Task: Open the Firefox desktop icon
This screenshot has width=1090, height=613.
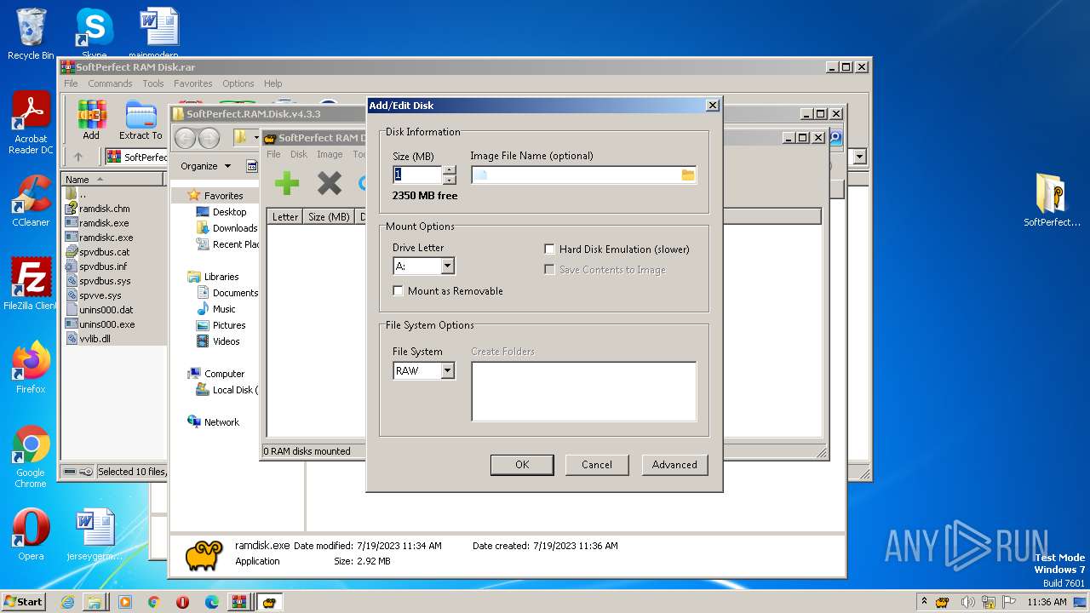Action: (x=31, y=368)
